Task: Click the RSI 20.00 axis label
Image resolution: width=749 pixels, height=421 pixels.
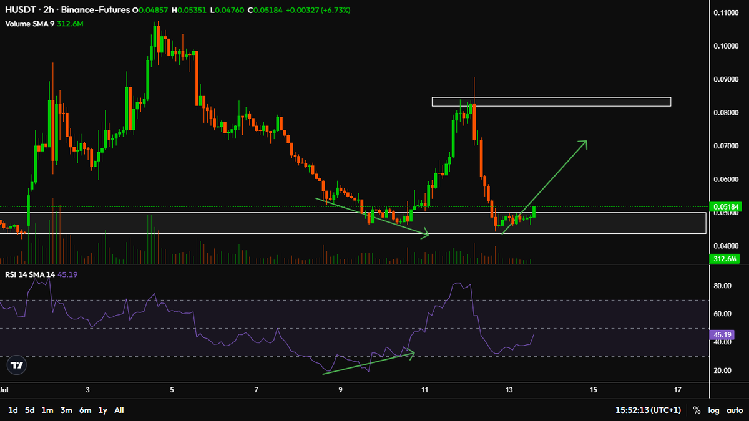Action: 723,370
